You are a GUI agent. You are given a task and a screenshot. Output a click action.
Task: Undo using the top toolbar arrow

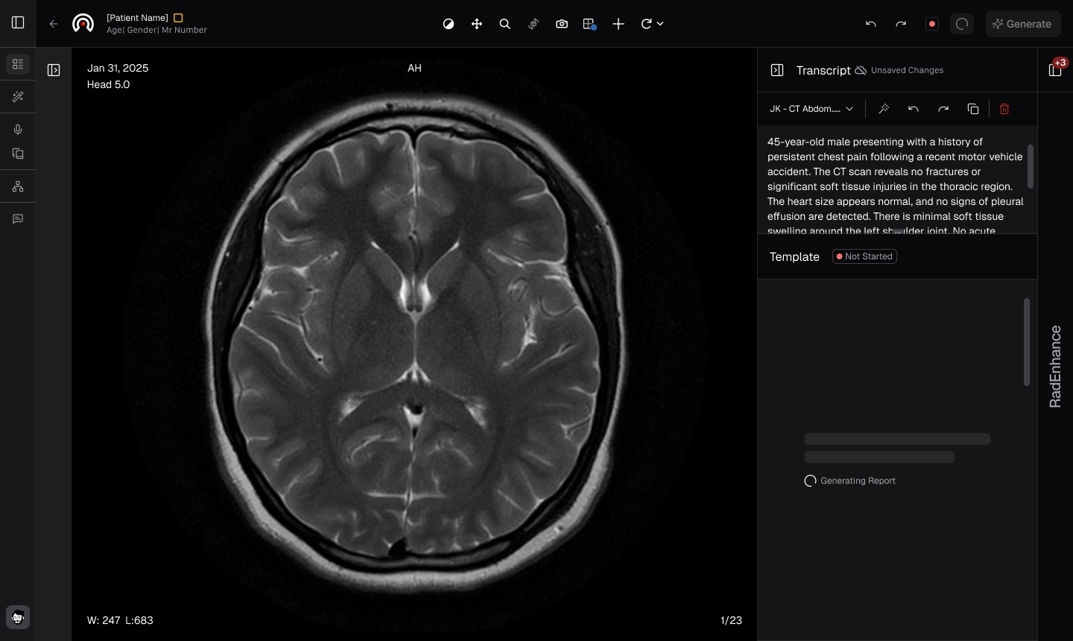click(871, 24)
